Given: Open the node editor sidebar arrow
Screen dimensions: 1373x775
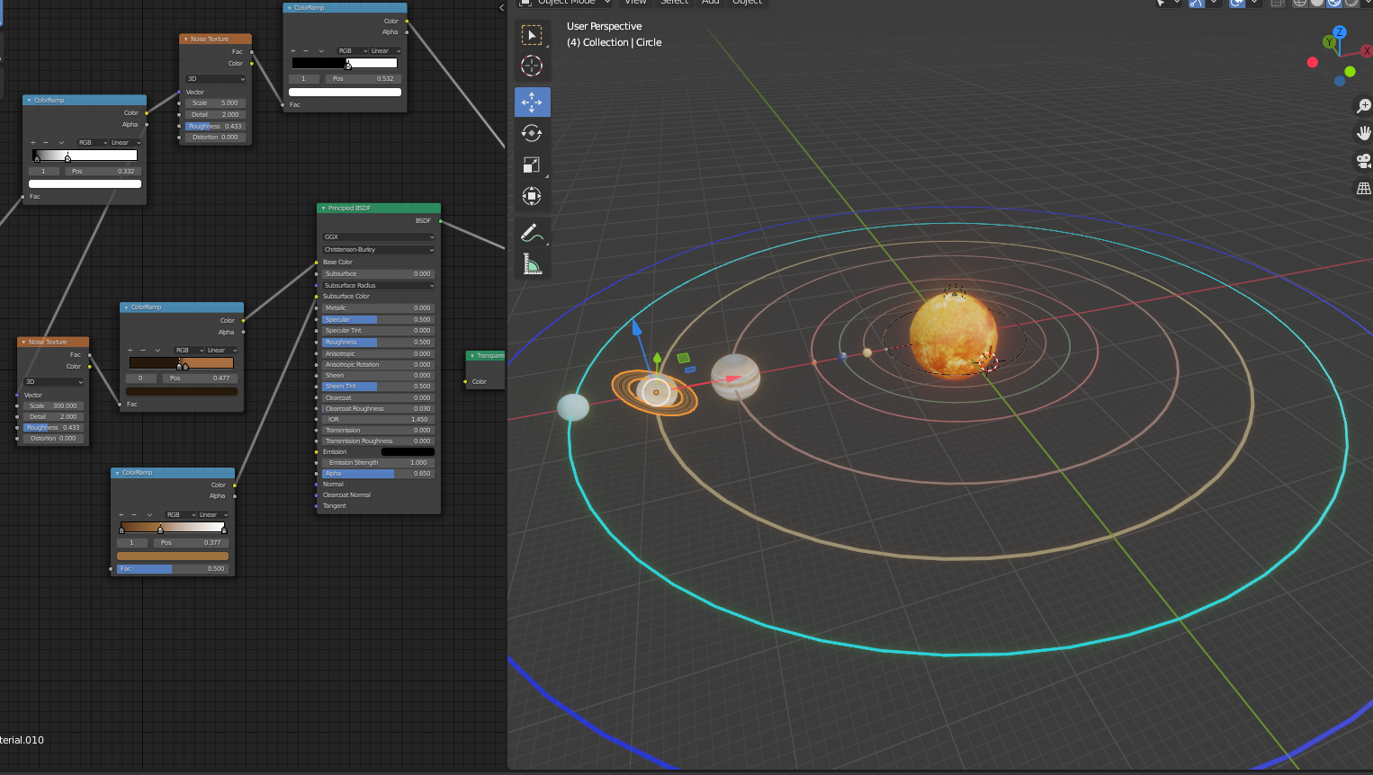Looking at the screenshot, I should coord(501,7).
